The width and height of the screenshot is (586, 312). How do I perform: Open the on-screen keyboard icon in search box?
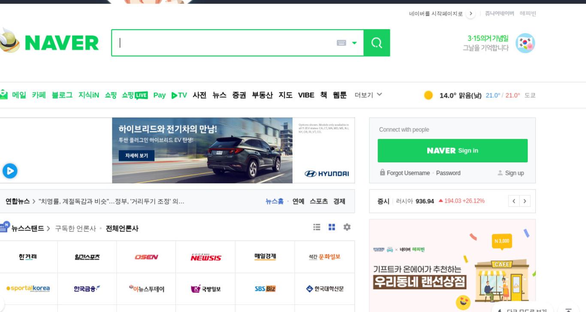coord(341,43)
